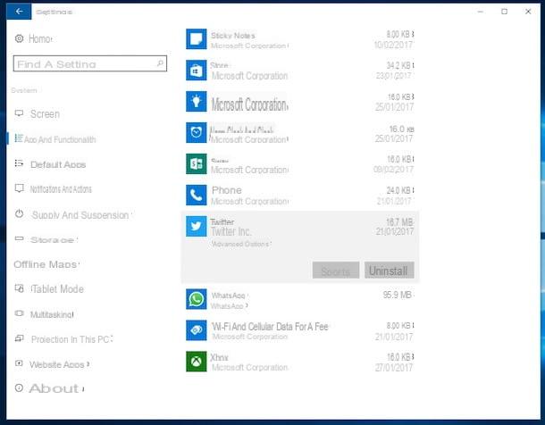545x425 pixels.
Task: Click the power icon beside Supply And Suspension
Action: (x=19, y=213)
